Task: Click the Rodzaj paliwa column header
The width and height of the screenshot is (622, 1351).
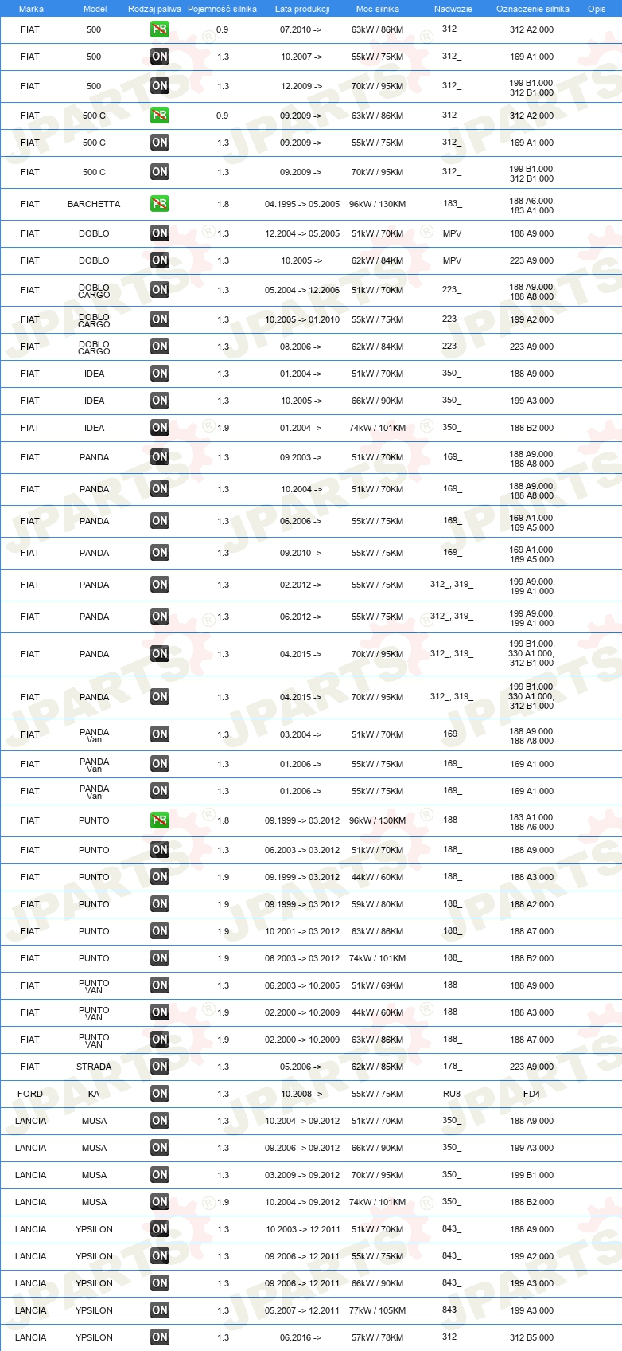Action: pyautogui.click(x=154, y=9)
